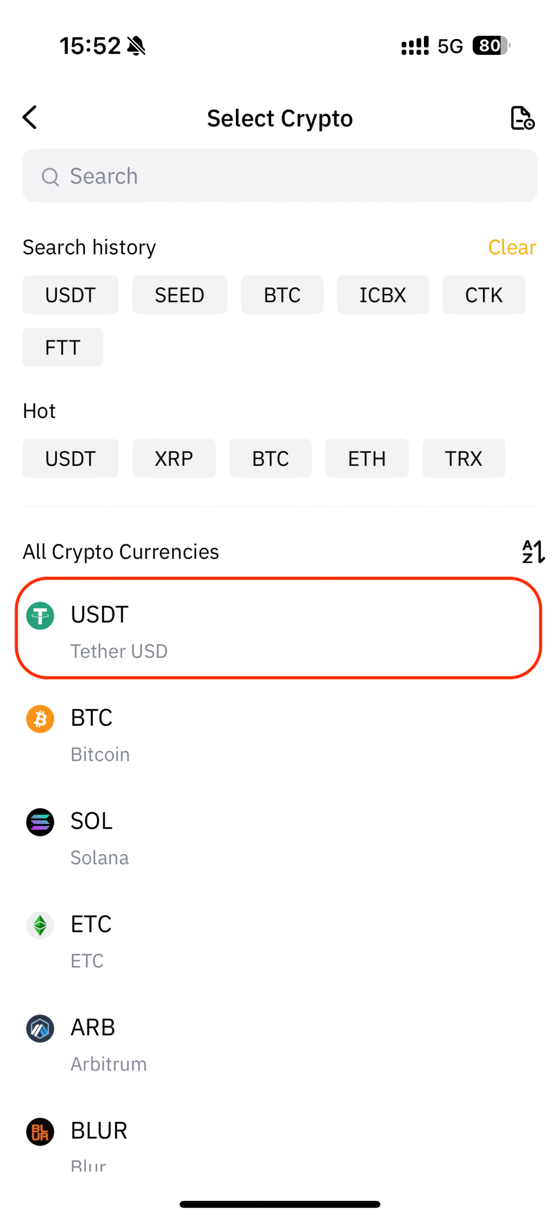Tap the back arrow icon

[x=29, y=117]
